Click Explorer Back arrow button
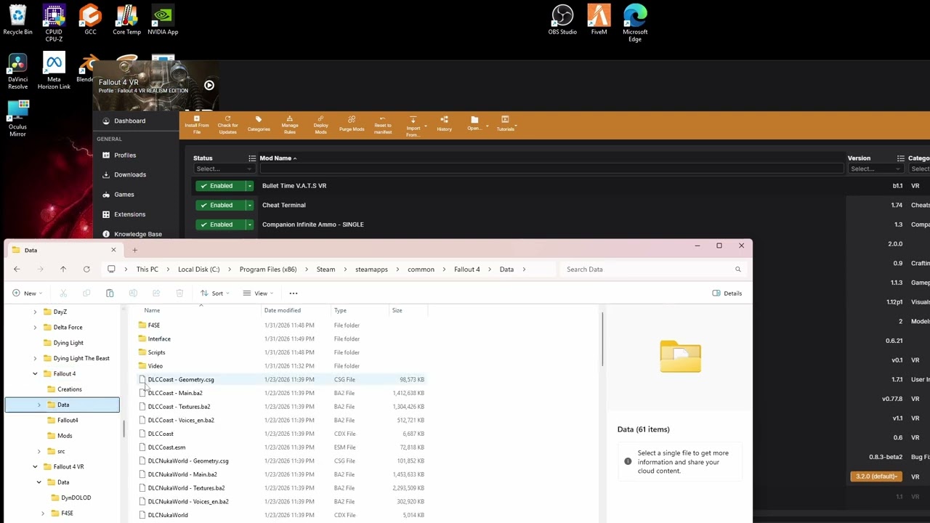 coord(17,269)
